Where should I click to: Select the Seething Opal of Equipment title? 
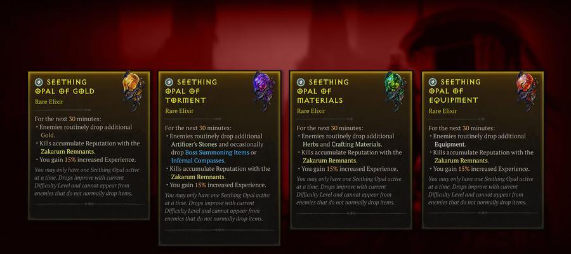pyautogui.click(x=455, y=91)
